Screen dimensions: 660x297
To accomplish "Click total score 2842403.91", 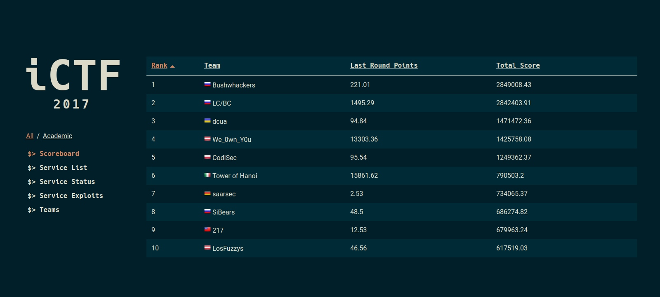I will pyautogui.click(x=514, y=103).
